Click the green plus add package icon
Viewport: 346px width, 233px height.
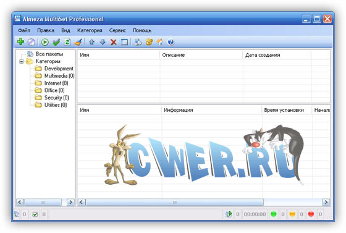coord(20,41)
